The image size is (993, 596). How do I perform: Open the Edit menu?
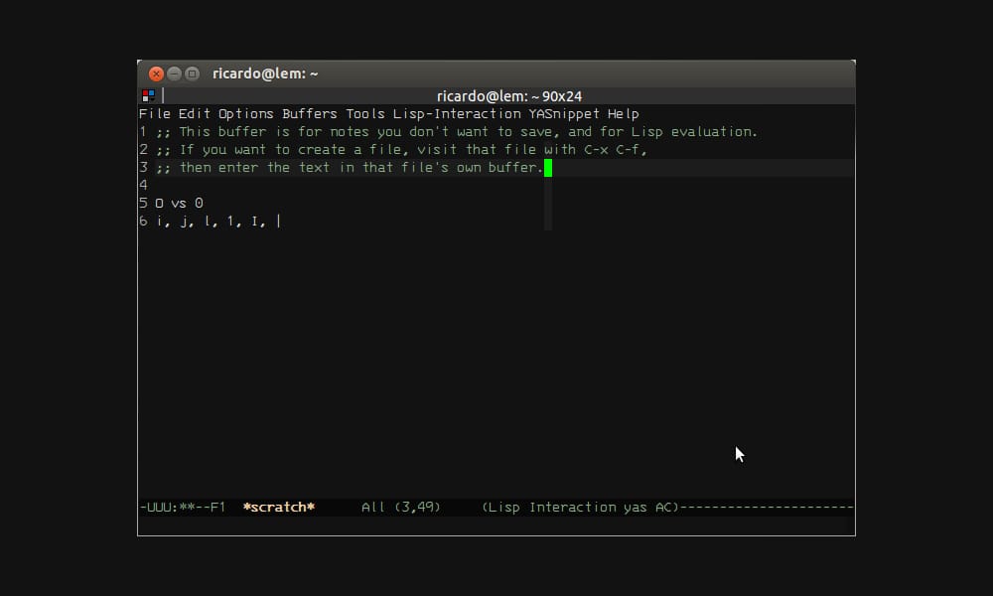pos(194,113)
